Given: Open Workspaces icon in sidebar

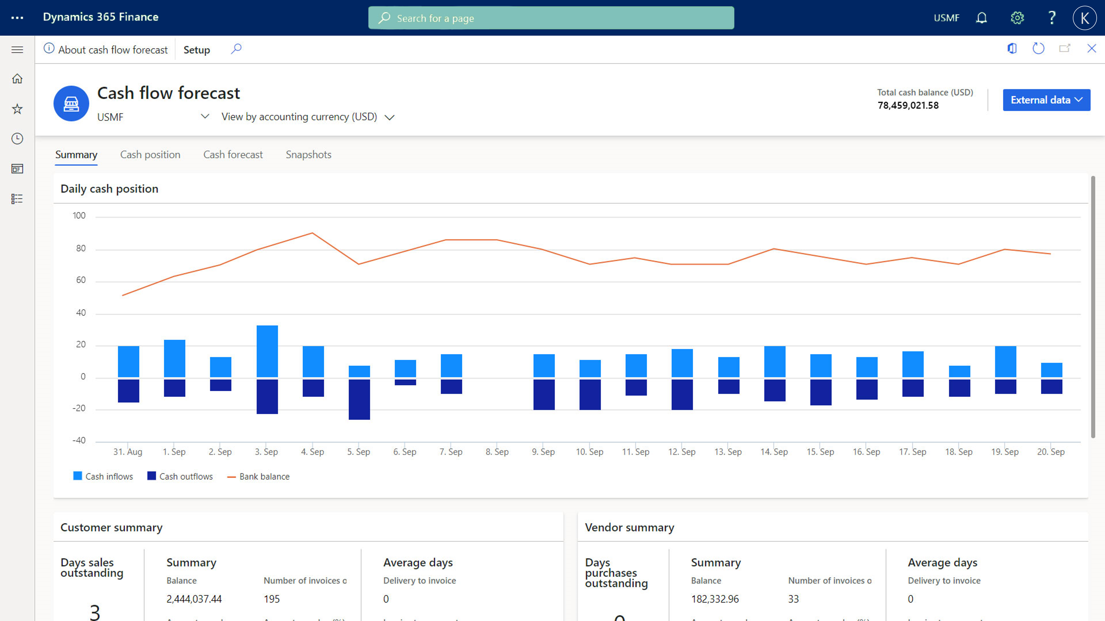Looking at the screenshot, I should coord(17,169).
